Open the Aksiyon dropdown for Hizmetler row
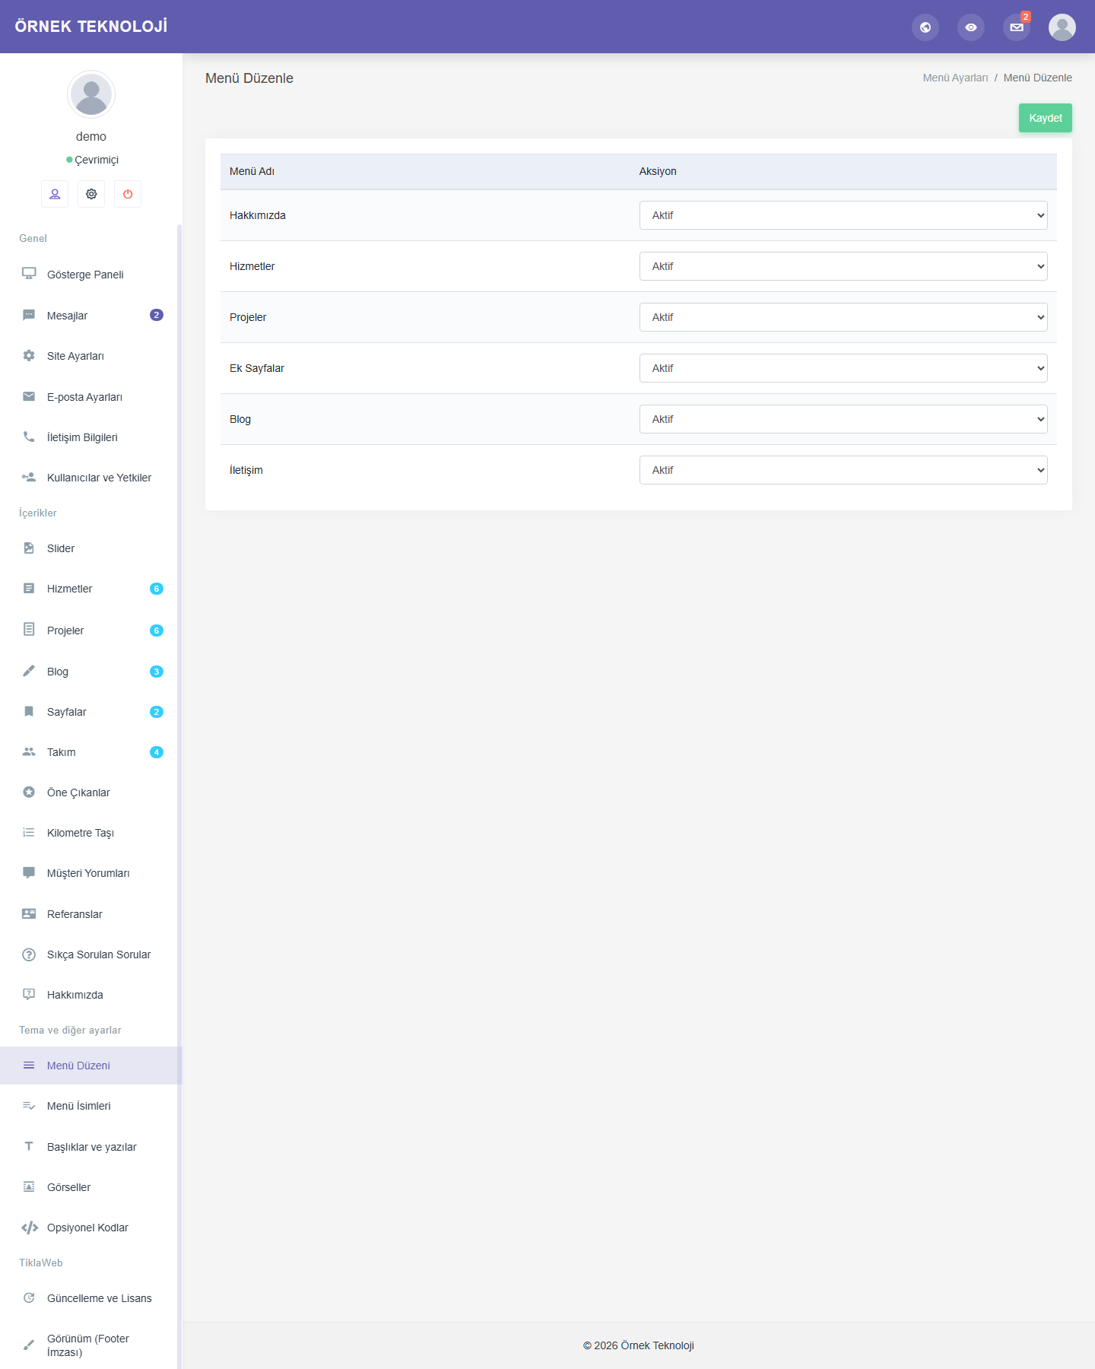Screen dimensions: 1095x1369 pyautogui.click(x=843, y=266)
